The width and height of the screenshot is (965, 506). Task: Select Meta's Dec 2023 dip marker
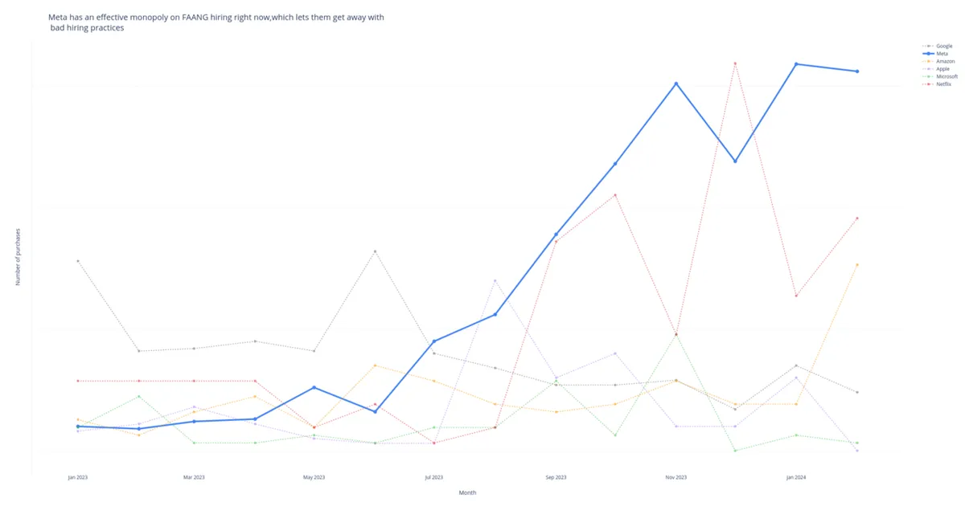pyautogui.click(x=735, y=161)
